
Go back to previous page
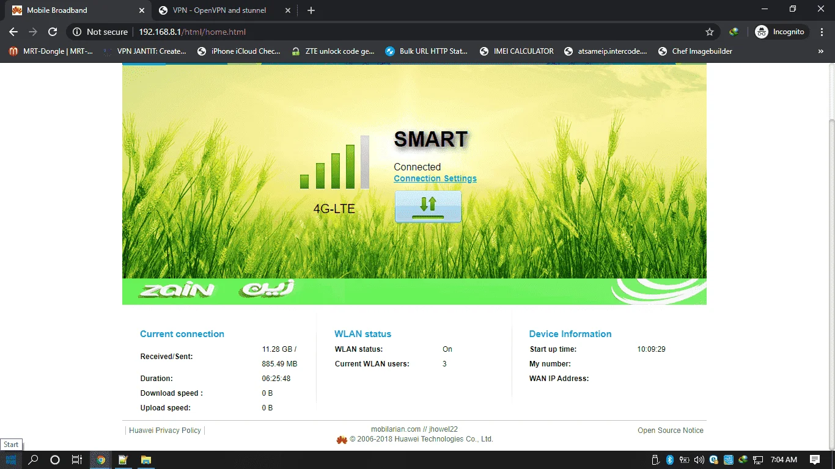tap(13, 32)
